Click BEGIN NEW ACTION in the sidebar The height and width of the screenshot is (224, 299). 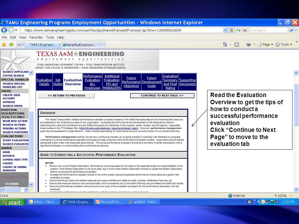click(x=15, y=121)
